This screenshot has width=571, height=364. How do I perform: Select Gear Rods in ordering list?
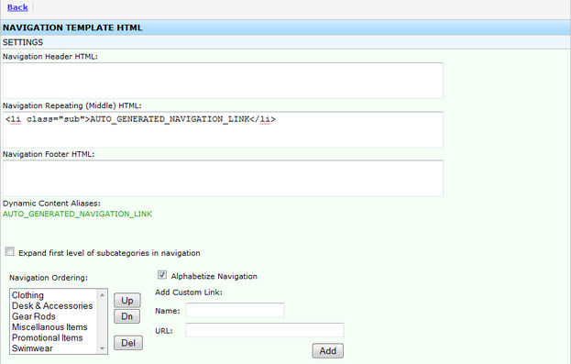click(34, 316)
